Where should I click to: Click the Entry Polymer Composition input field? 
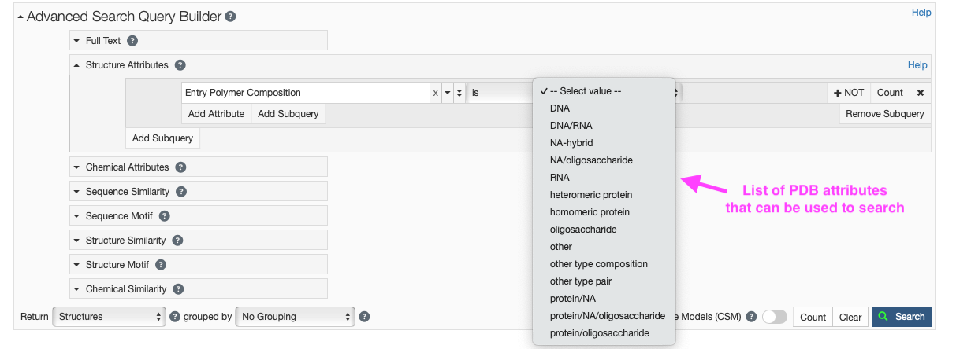click(x=305, y=93)
